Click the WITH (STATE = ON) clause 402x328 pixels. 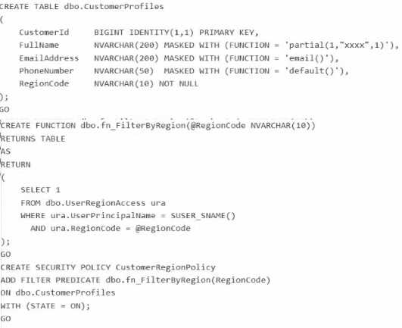45,306
